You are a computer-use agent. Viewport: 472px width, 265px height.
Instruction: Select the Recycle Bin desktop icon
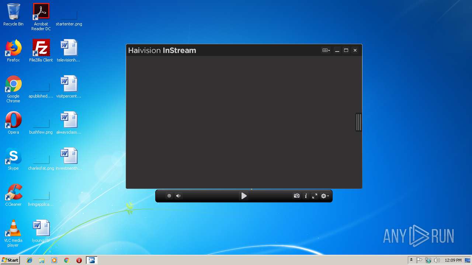[x=13, y=15]
